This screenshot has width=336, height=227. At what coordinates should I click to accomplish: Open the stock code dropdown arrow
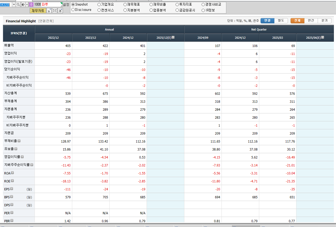[14, 5]
